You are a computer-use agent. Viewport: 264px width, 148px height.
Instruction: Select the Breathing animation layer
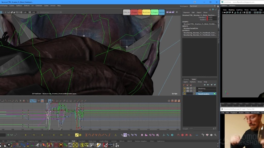tap(202, 88)
